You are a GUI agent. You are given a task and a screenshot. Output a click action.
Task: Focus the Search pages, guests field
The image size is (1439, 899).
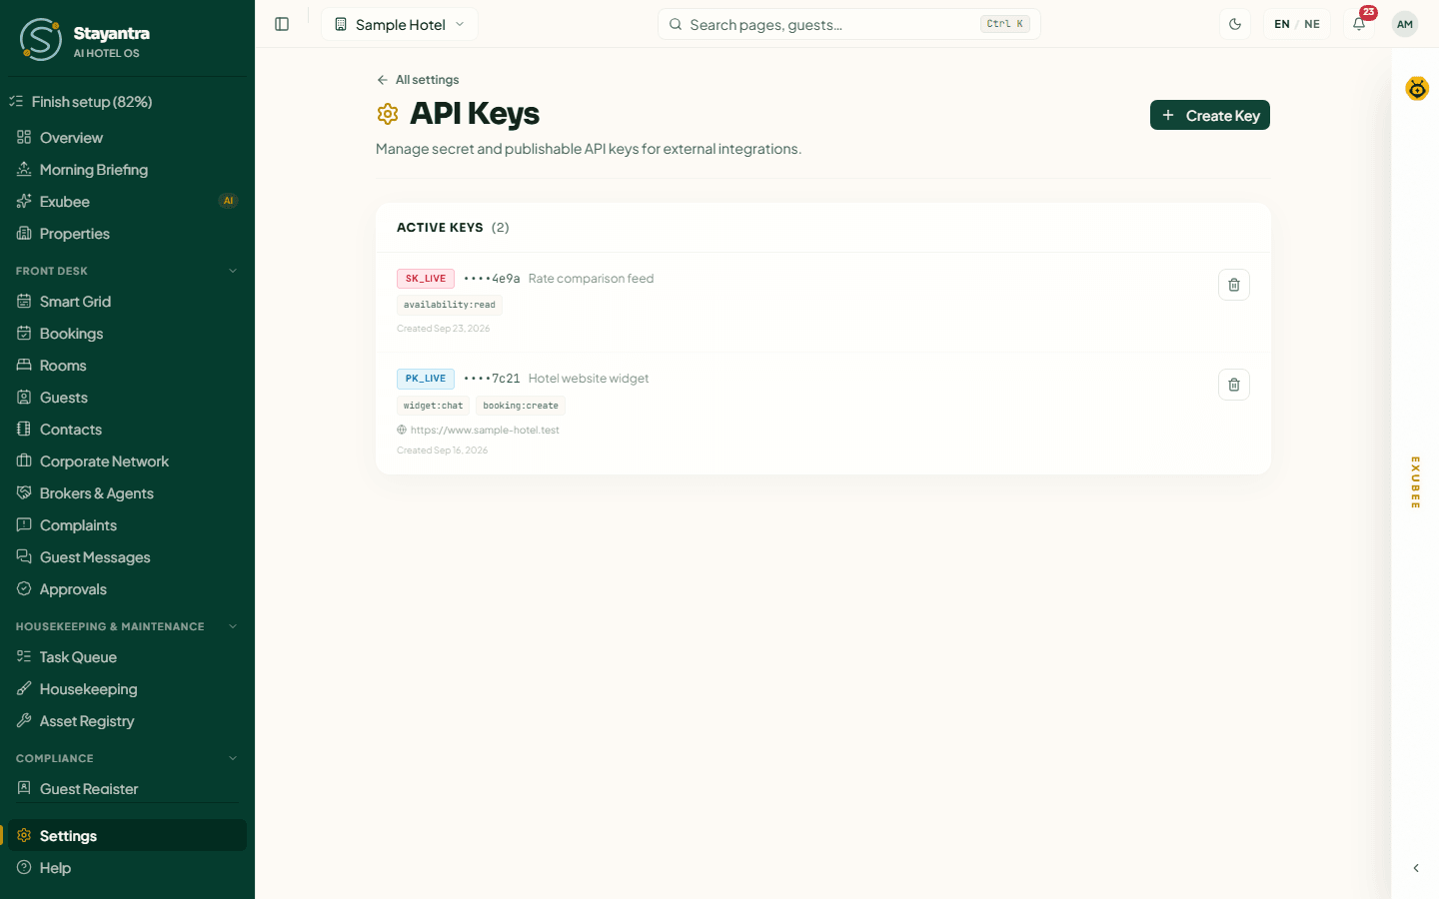click(x=848, y=24)
